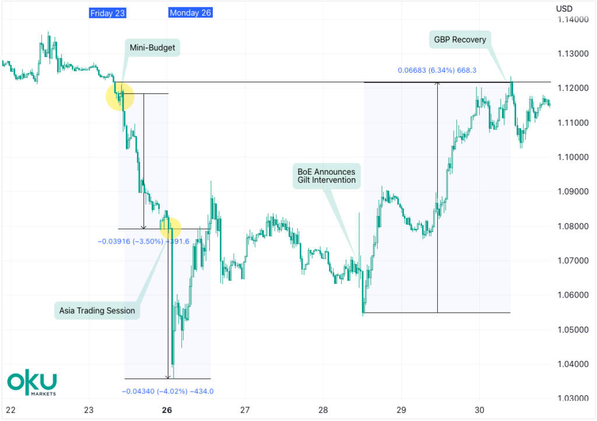Click the 28 date on the time axis
The height and width of the screenshot is (421, 597).
[x=323, y=409]
